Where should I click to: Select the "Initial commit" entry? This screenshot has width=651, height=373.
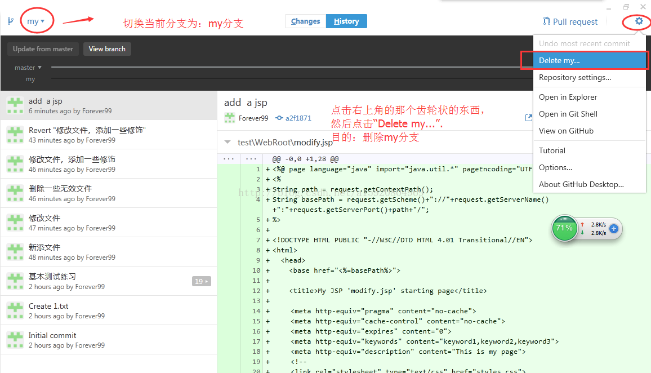pyautogui.click(x=109, y=340)
